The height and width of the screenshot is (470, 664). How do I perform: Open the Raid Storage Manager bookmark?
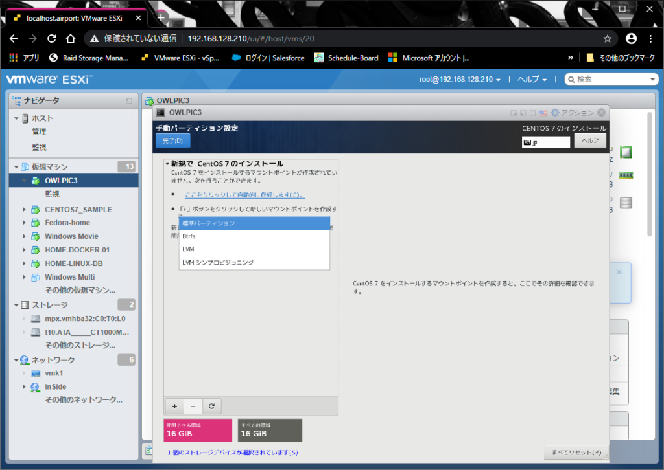click(x=89, y=58)
